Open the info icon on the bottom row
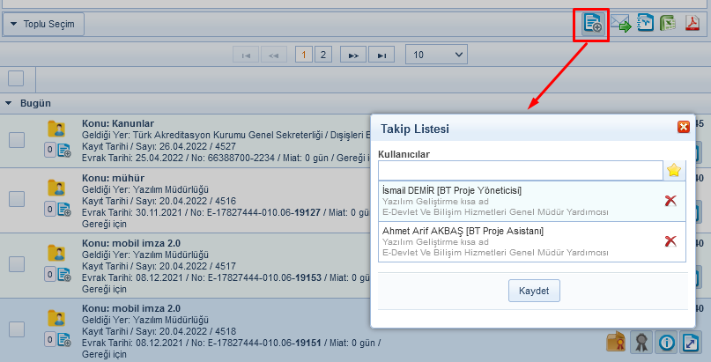This screenshot has width=711, height=362. [x=666, y=343]
